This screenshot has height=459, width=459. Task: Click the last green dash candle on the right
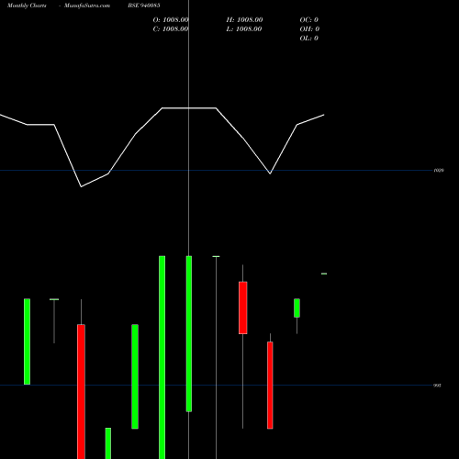tap(324, 274)
